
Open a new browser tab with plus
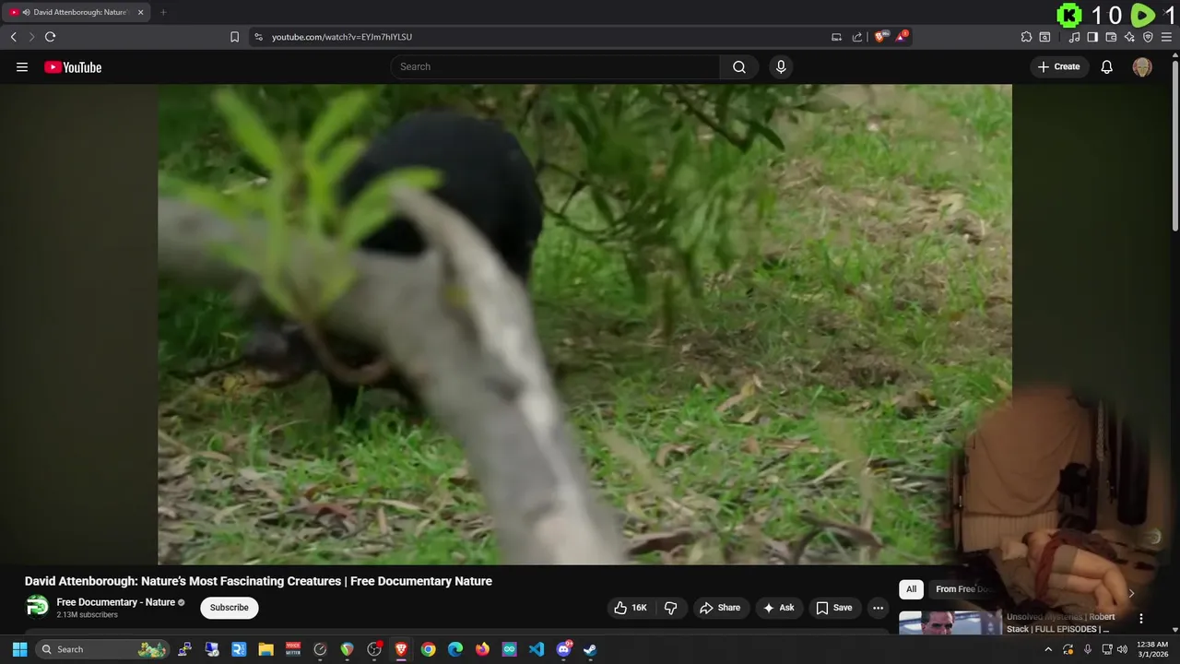163,12
